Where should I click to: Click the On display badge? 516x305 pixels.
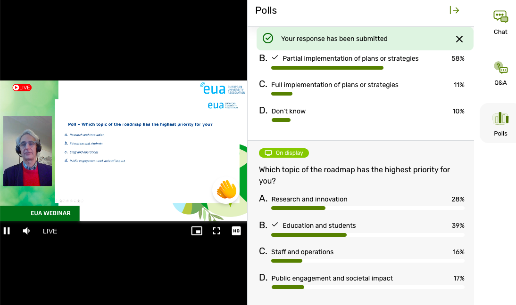(x=283, y=153)
